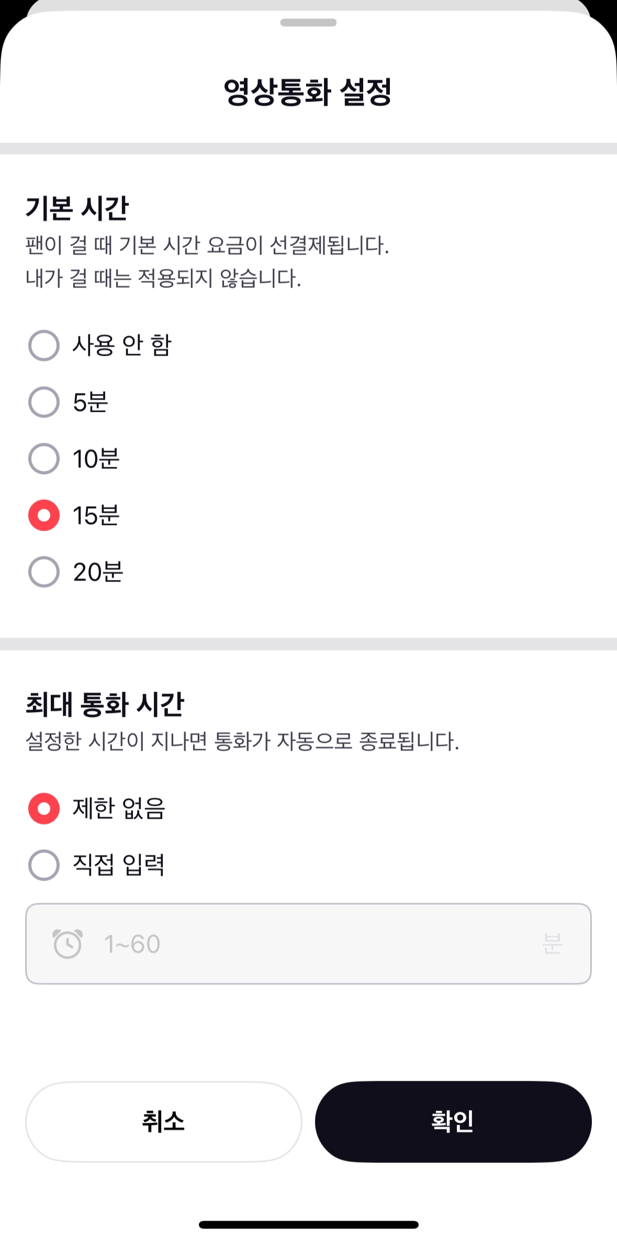The image size is (617, 1241).
Task: Select the 사용 안 함 radio button
Action: coord(44,345)
